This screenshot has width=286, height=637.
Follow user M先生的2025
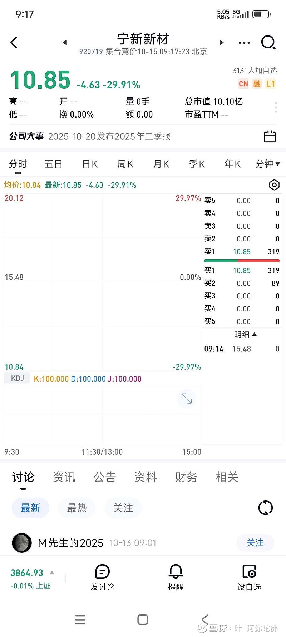255,543
